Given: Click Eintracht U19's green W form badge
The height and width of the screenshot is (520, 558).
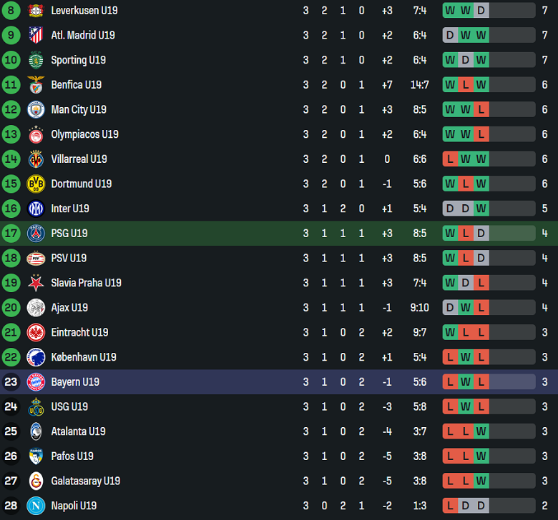Looking at the screenshot, I should [x=450, y=332].
